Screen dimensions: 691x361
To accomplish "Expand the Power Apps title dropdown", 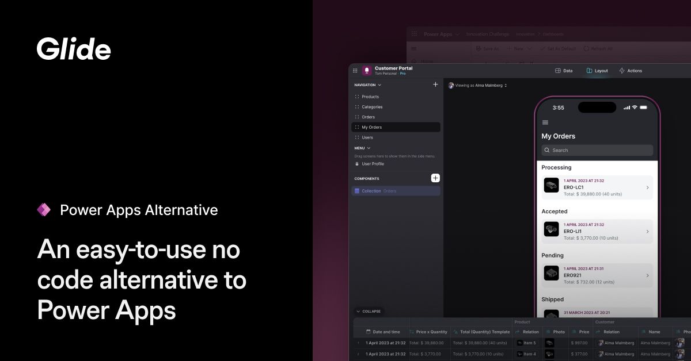I will point(457,34).
